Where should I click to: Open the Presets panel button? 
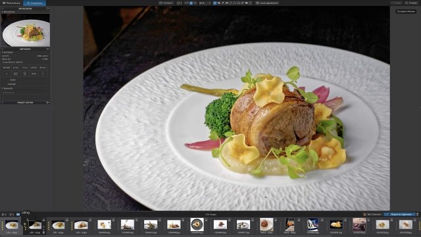click(411, 3)
